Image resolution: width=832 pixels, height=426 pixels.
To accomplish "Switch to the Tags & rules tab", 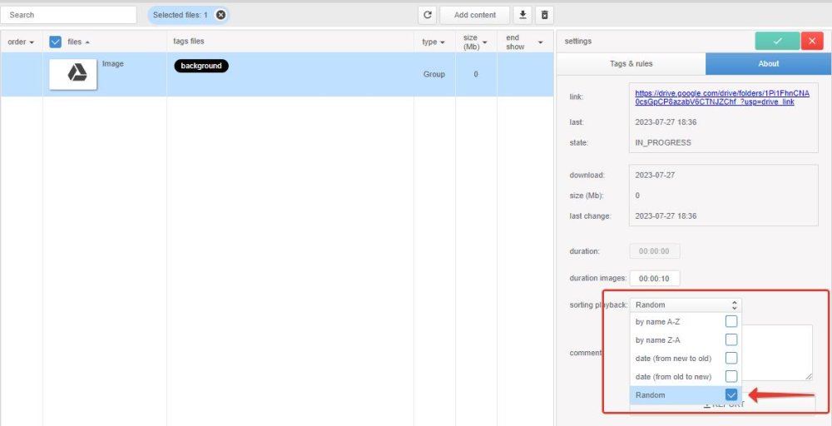I will pos(631,64).
